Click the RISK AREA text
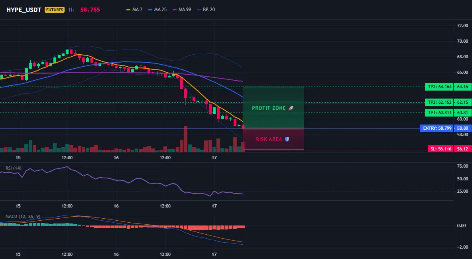This screenshot has width=472, height=259. [269, 139]
